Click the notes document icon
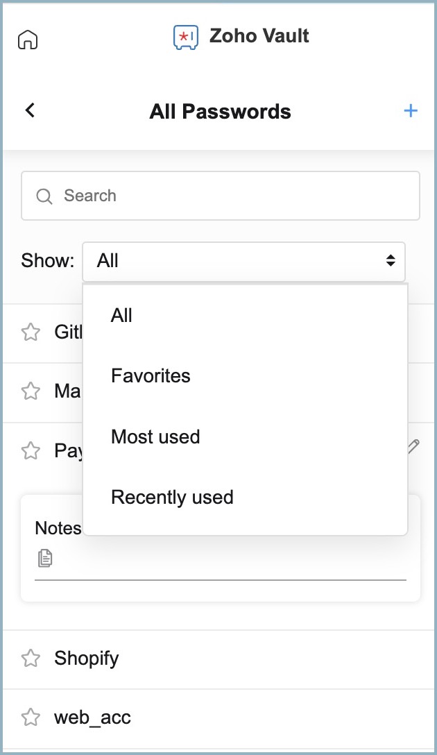Image resolution: width=437 pixels, height=755 pixels. tap(45, 557)
